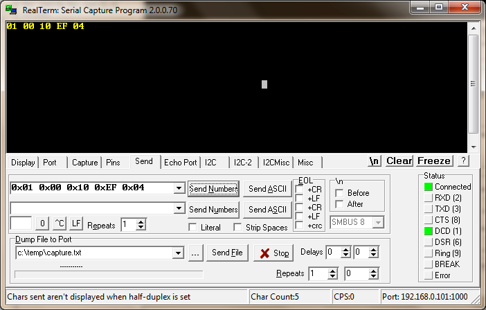Viewport: 486px width, 310px height.
Task: Click the terminal vertical scrollbar thumb
Action: click(x=473, y=84)
